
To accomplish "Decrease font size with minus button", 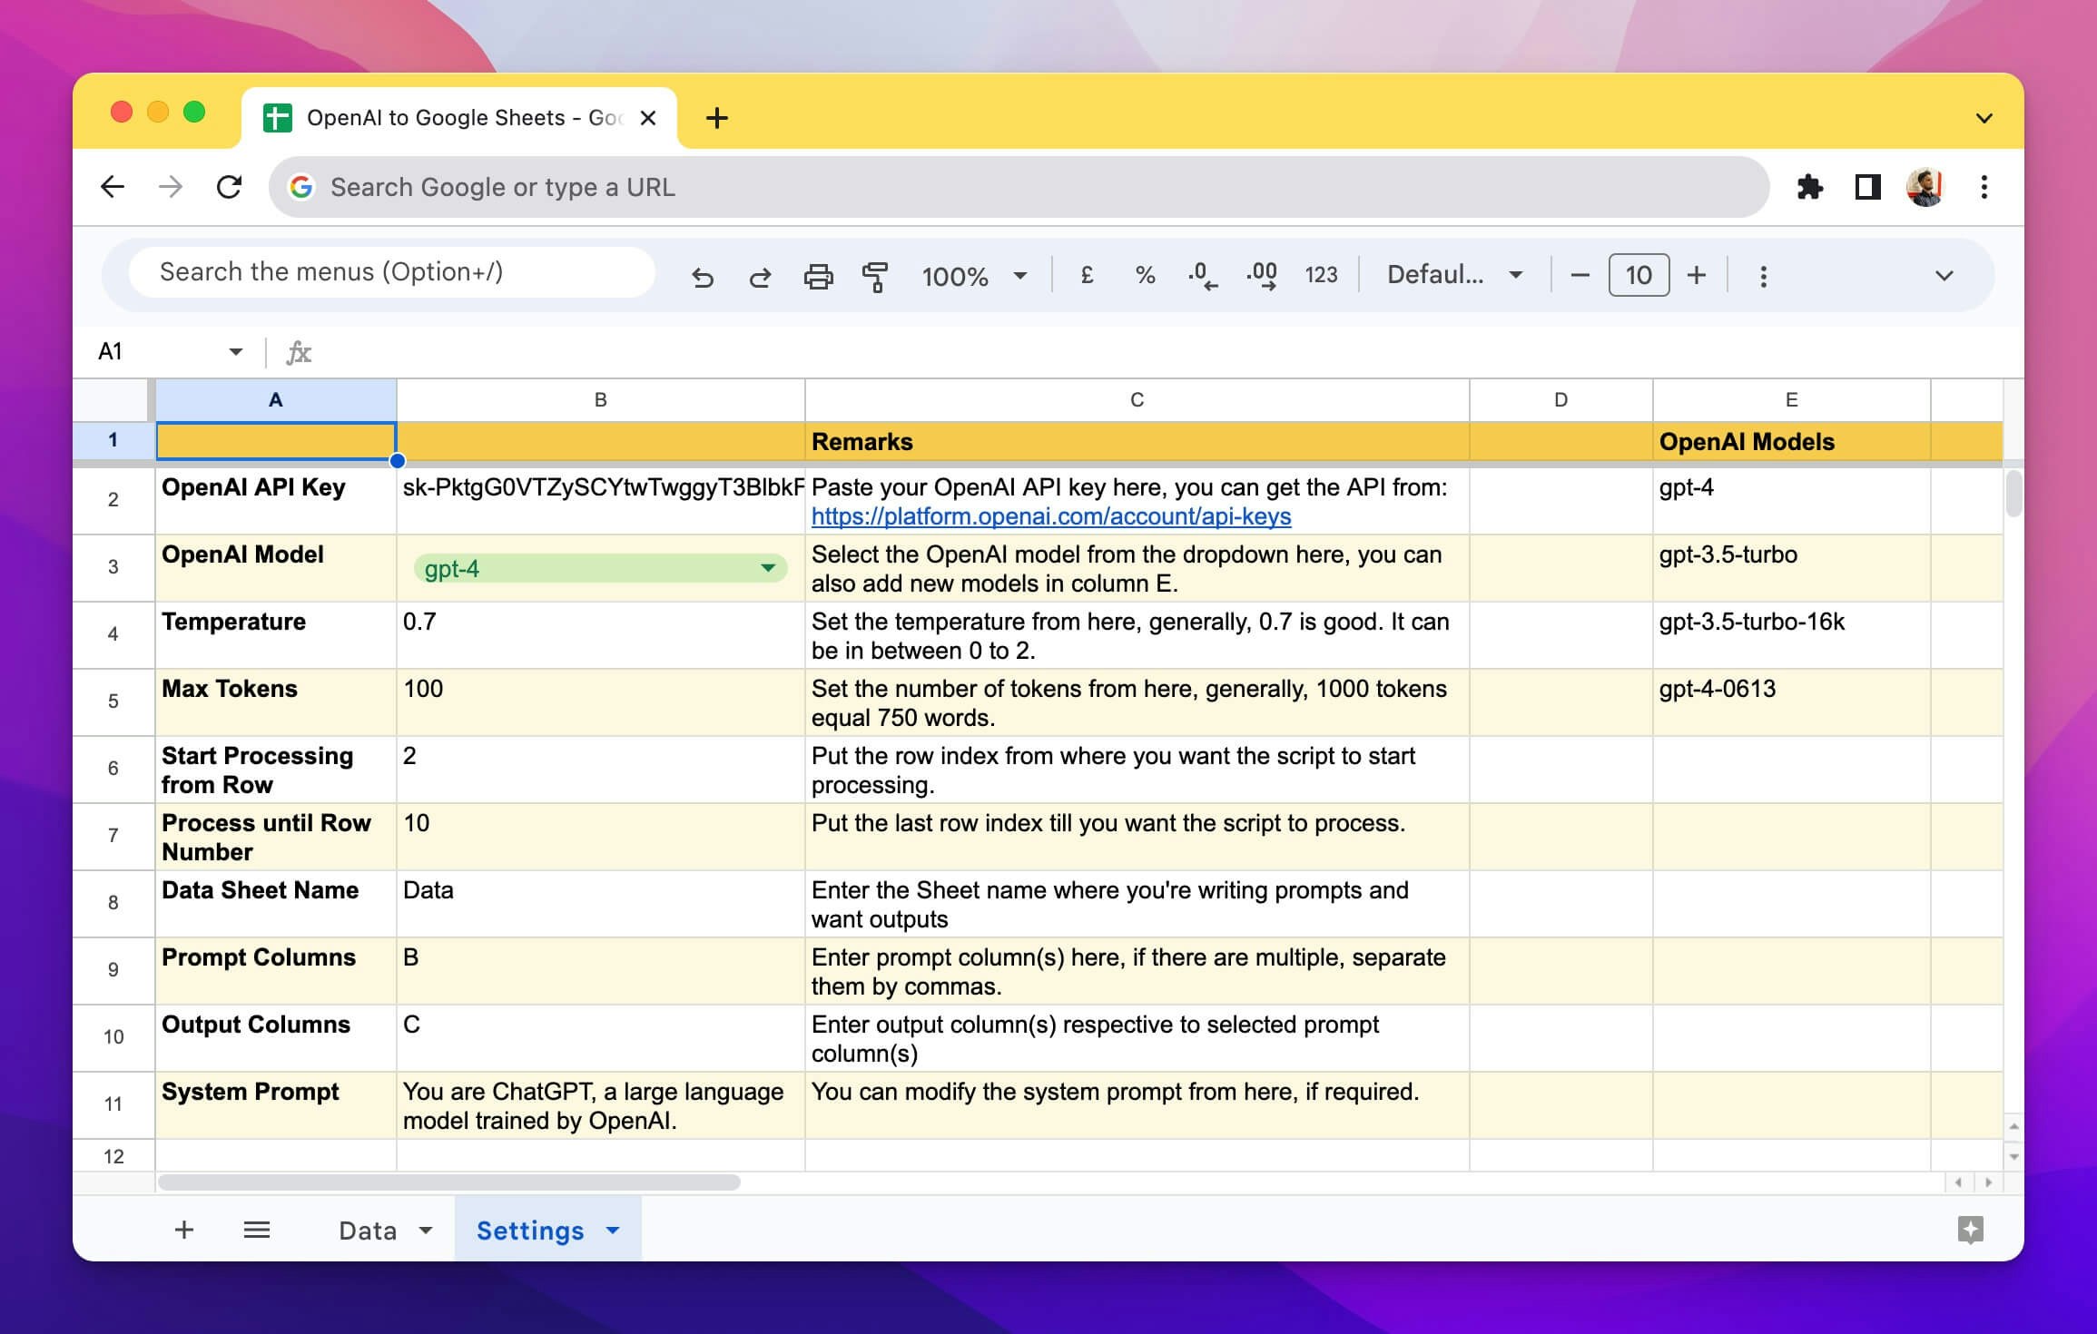I will (x=1580, y=275).
